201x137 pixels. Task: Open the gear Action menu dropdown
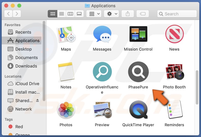111,14
